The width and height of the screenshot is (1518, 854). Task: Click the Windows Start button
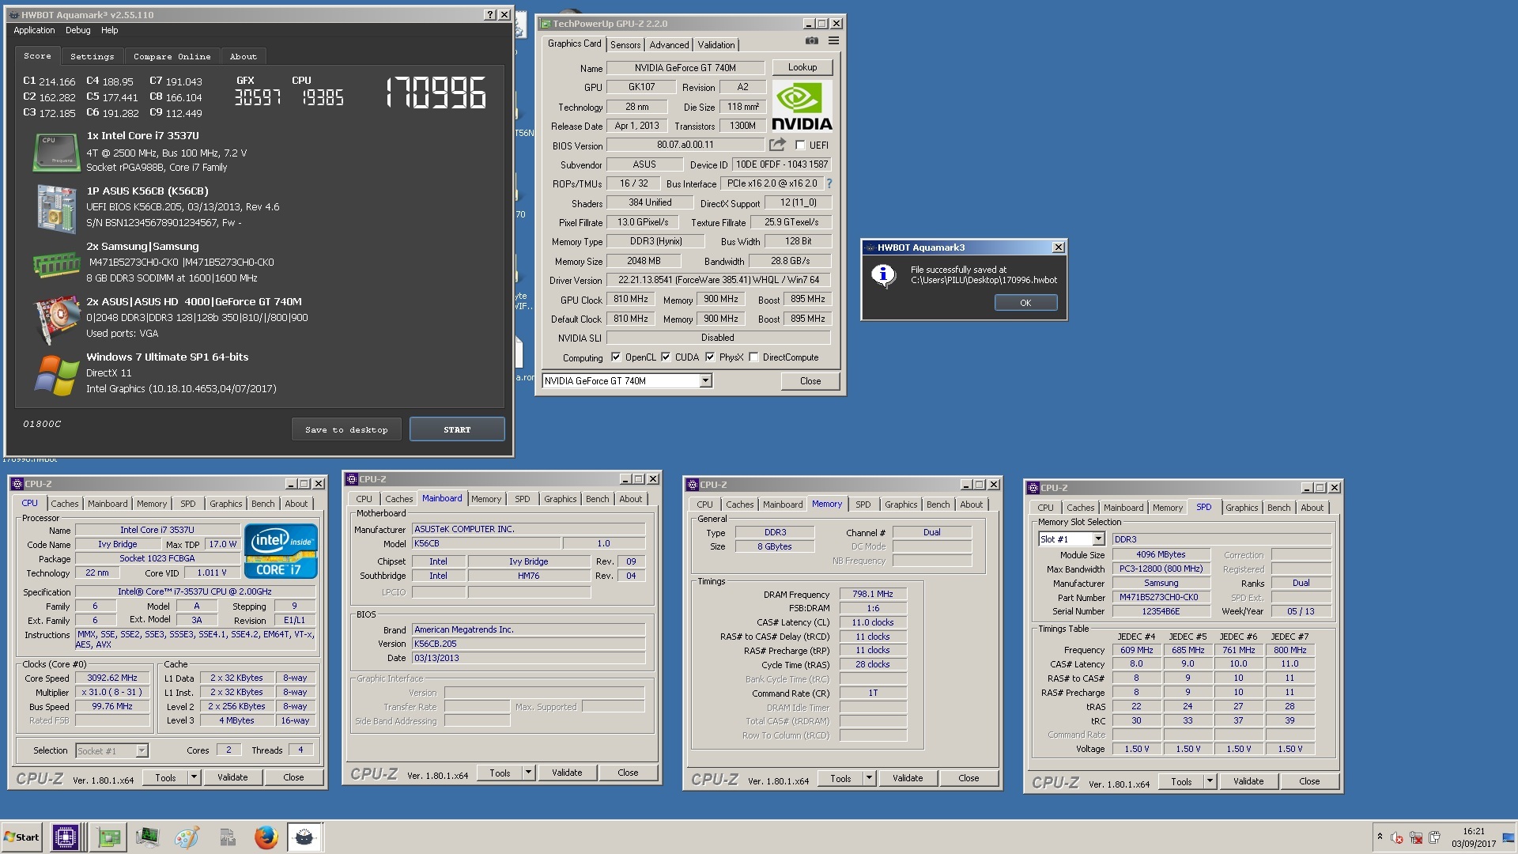(x=21, y=837)
